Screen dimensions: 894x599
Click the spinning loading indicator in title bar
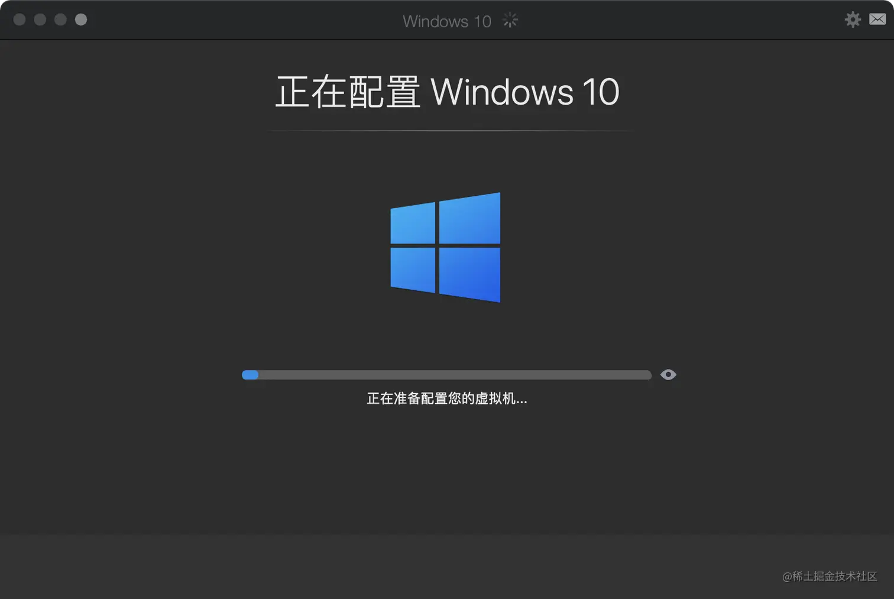coord(510,21)
